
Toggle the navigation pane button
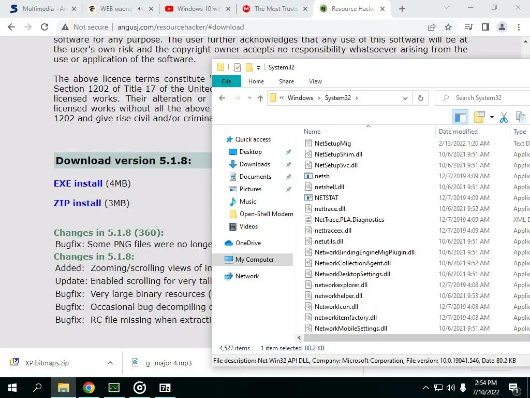(x=460, y=117)
